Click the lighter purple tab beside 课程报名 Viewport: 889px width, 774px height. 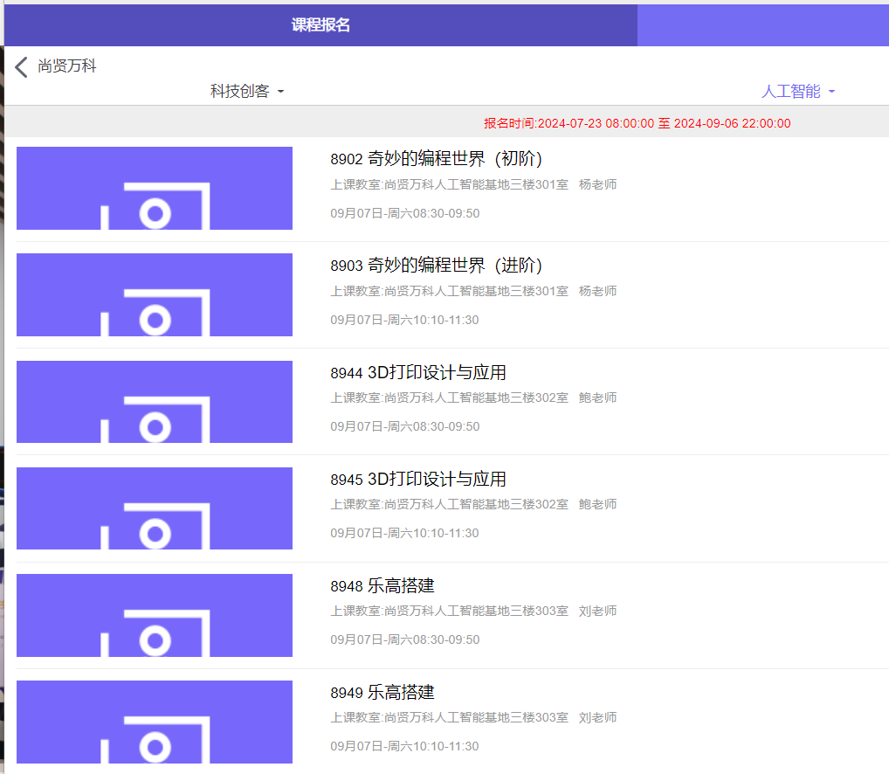[x=762, y=25]
